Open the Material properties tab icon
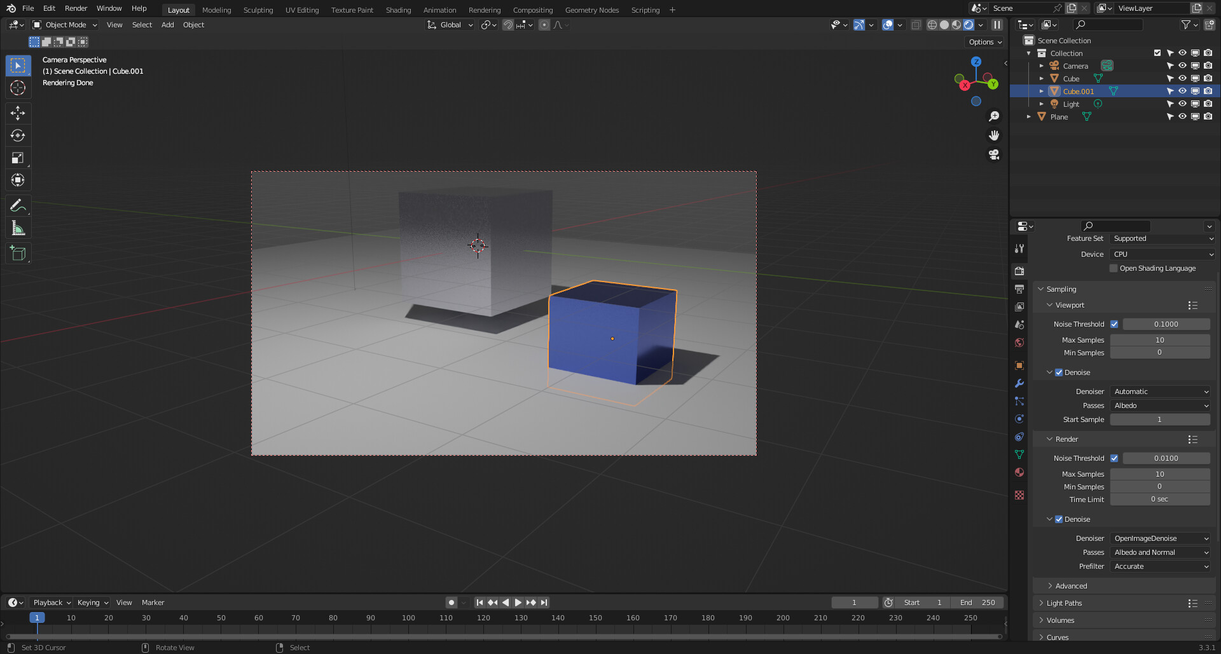The image size is (1221, 654). tap(1019, 472)
